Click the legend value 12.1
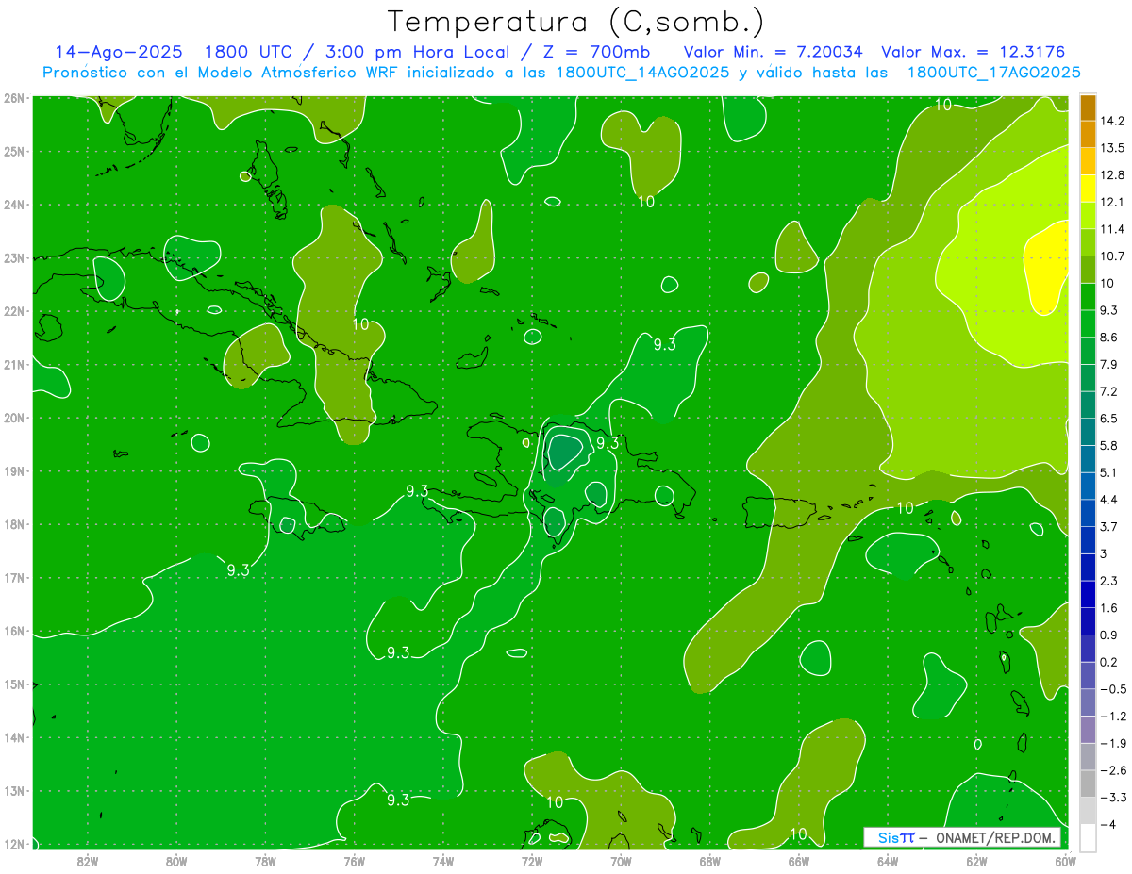 pyautogui.click(x=1111, y=202)
